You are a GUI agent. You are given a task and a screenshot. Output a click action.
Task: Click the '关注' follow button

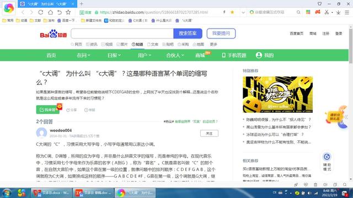click(x=209, y=133)
